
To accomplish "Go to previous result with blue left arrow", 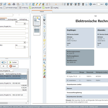I will point(2,62).
